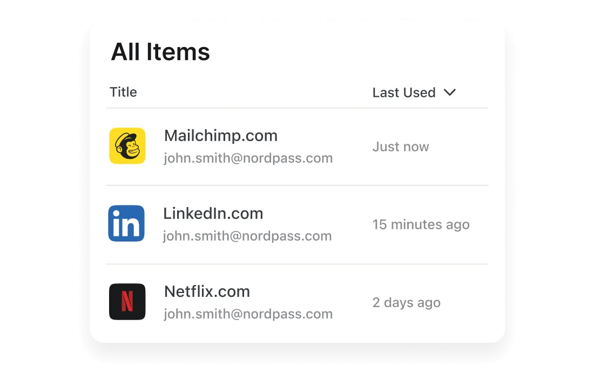This screenshot has width=594, height=372.
Task: Click the All Items heading
Action: [x=160, y=52]
